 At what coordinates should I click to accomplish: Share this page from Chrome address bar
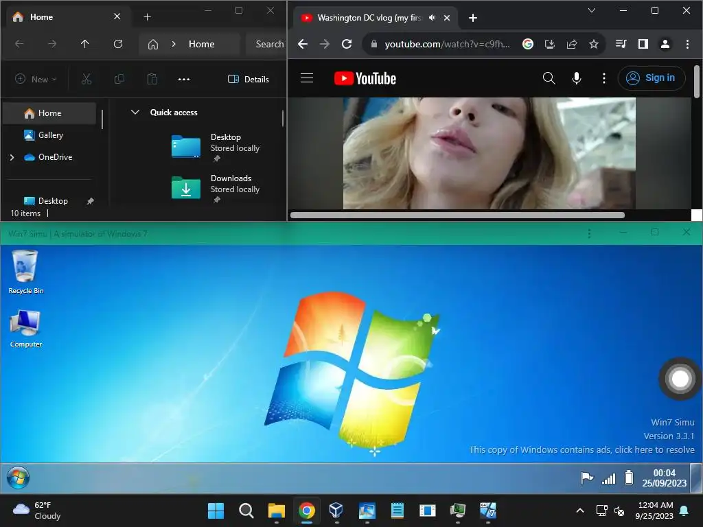pos(572,44)
